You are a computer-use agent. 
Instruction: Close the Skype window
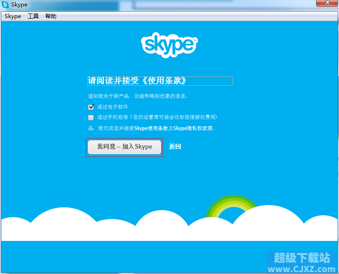(327, 3)
